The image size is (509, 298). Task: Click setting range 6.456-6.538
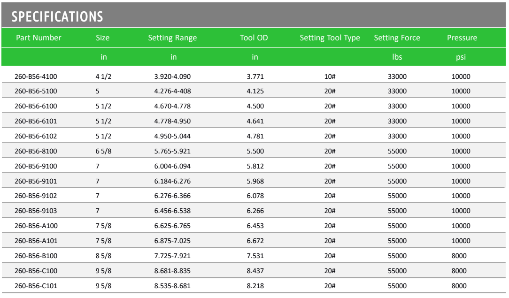(x=172, y=210)
